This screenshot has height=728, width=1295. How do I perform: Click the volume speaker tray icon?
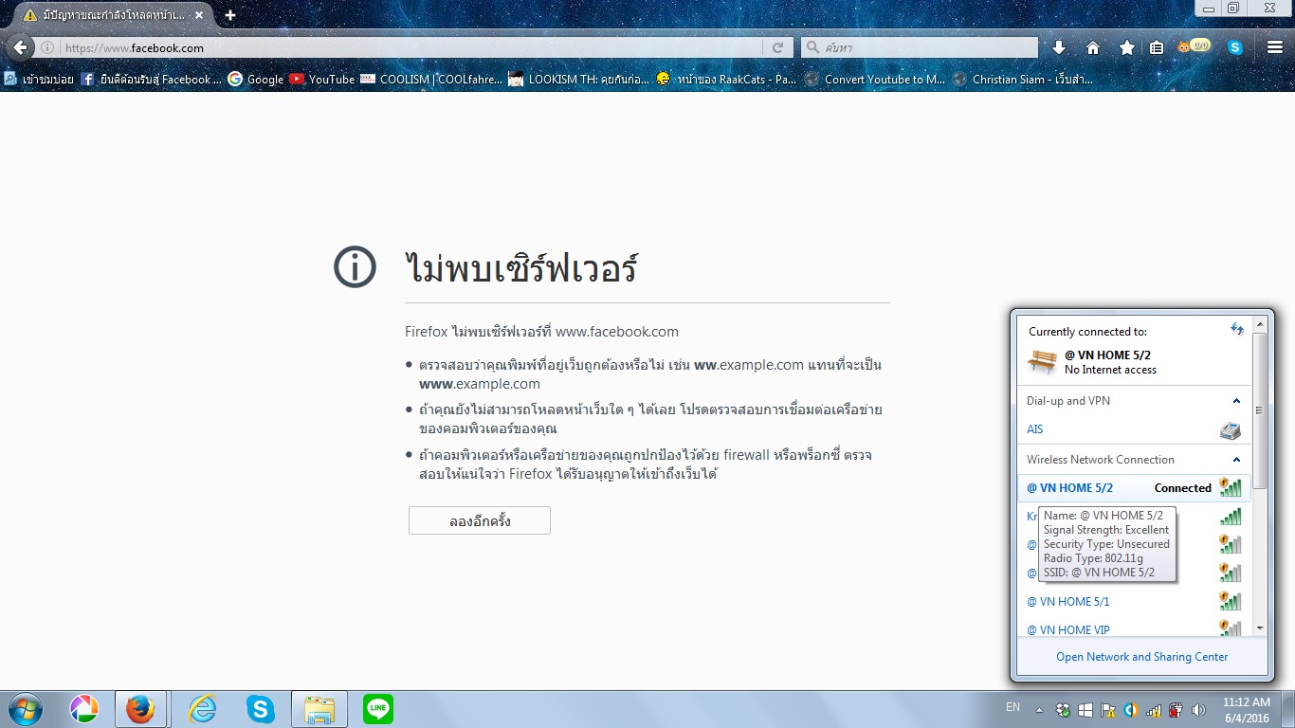1198,709
